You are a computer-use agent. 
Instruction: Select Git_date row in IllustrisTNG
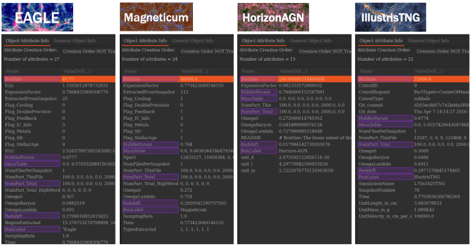click(413, 111)
